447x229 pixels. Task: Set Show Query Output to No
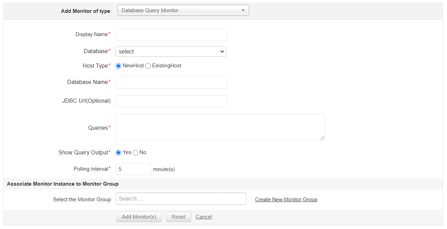135,153
